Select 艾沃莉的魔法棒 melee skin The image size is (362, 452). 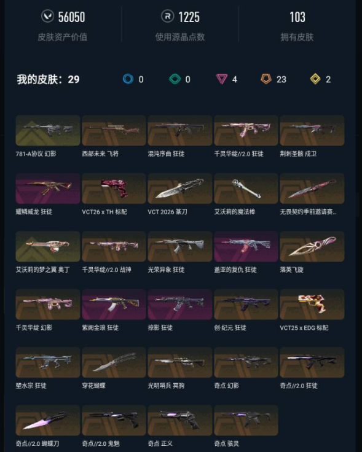246,189
